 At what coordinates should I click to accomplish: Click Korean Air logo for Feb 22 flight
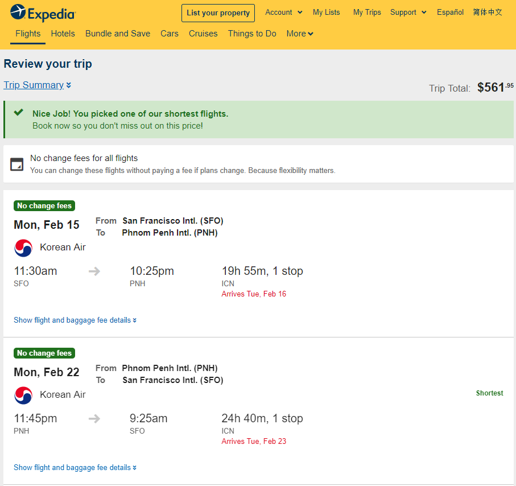23,396
